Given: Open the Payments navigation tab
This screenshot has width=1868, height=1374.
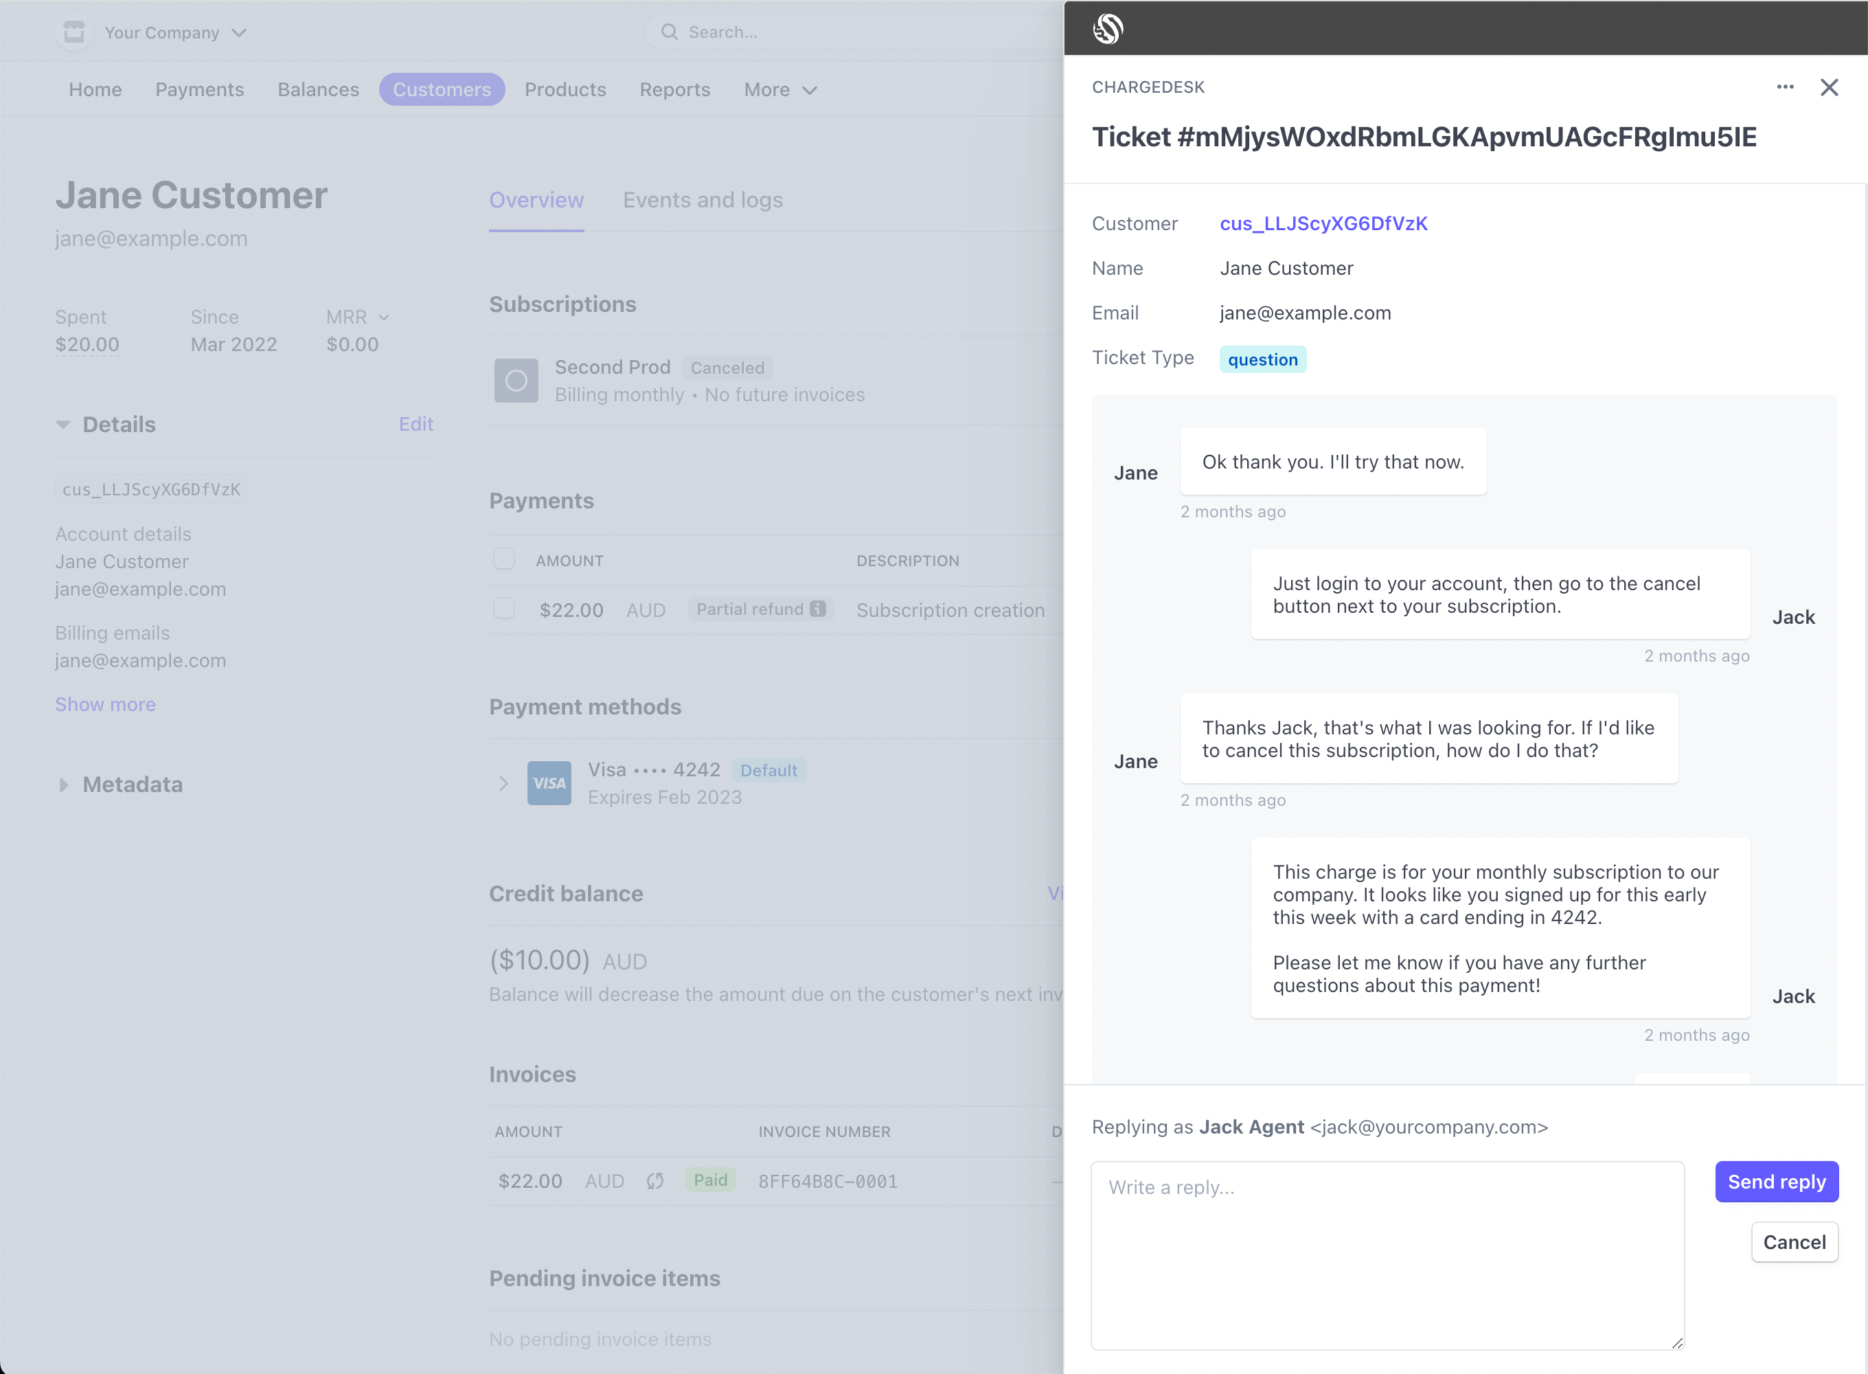Looking at the screenshot, I should (x=198, y=89).
